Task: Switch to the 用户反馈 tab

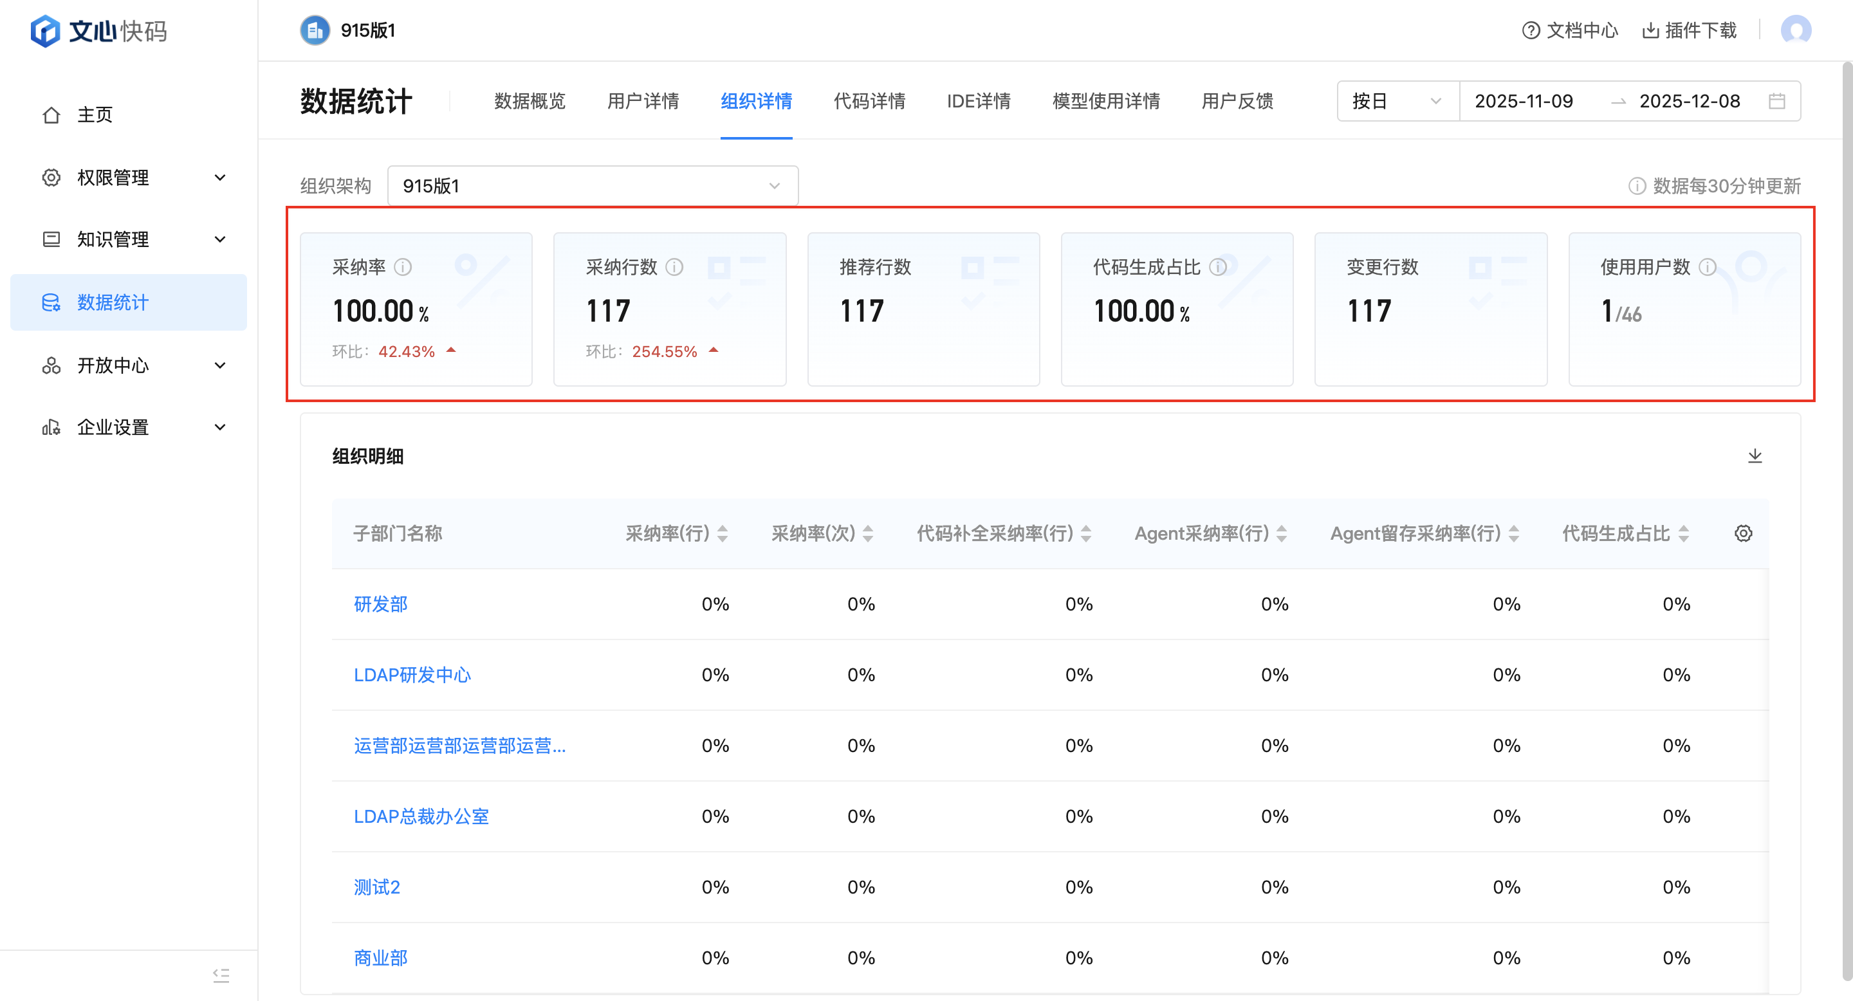Action: tap(1237, 102)
